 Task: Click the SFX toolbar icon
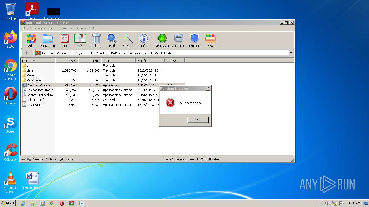click(x=210, y=40)
